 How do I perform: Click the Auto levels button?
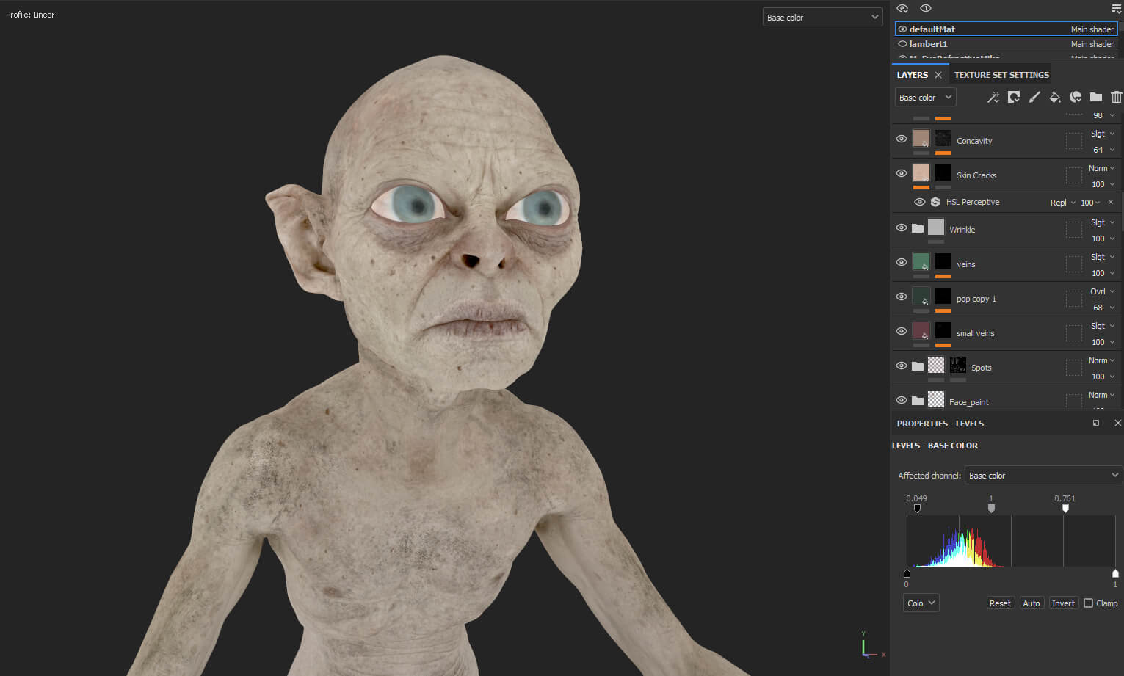click(1031, 603)
